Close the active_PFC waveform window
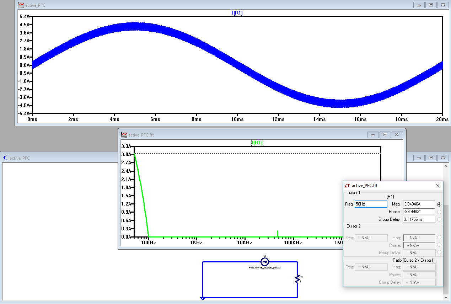This screenshot has height=304, width=451. (443, 5)
